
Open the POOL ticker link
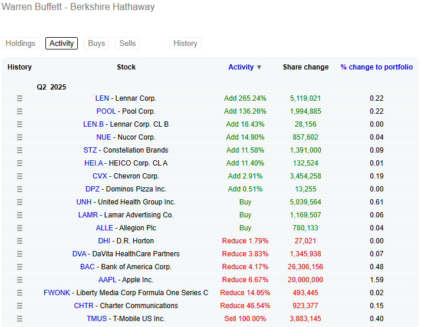click(106, 111)
